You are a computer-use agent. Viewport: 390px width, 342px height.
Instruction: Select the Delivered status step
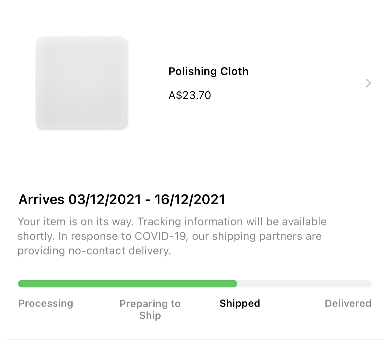[x=348, y=303]
